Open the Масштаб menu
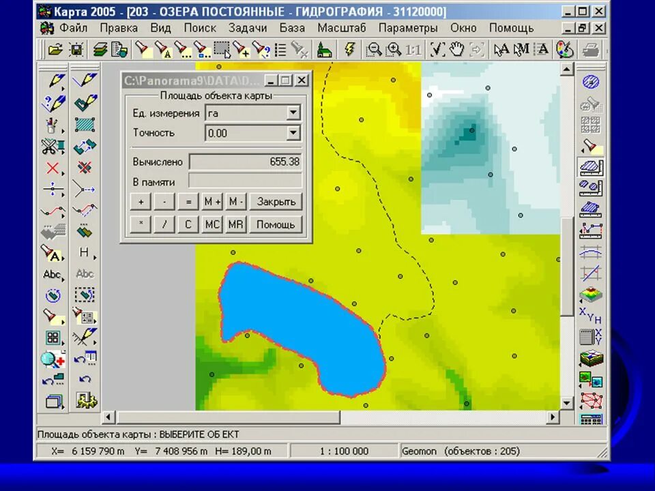 point(341,28)
